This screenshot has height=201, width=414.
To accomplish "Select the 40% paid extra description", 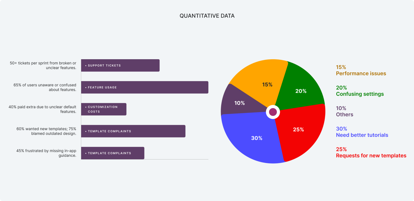I will 42,109.
